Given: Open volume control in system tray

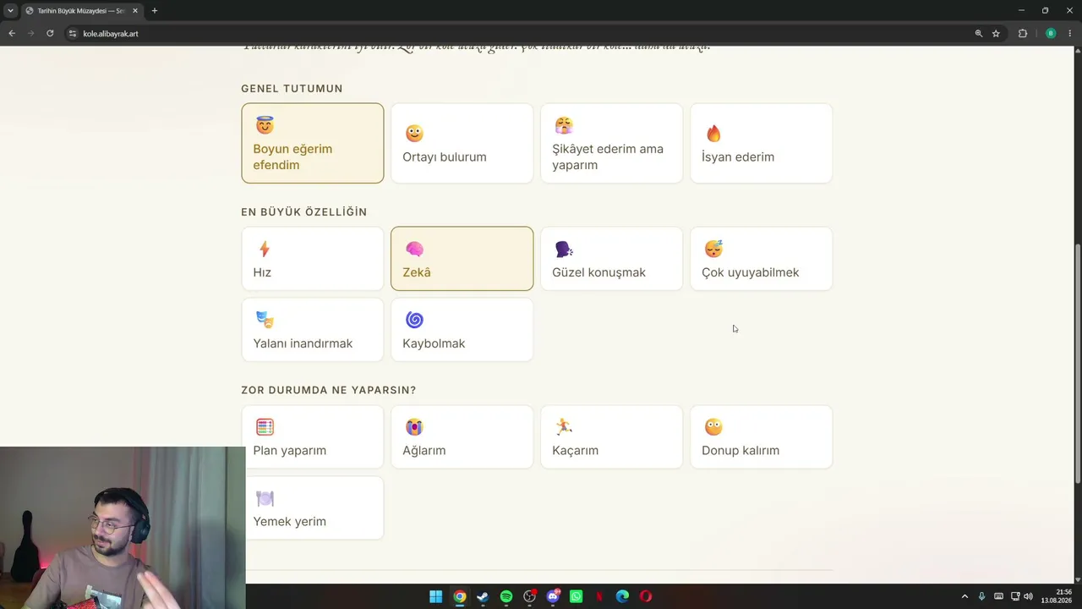Looking at the screenshot, I should 1028,596.
